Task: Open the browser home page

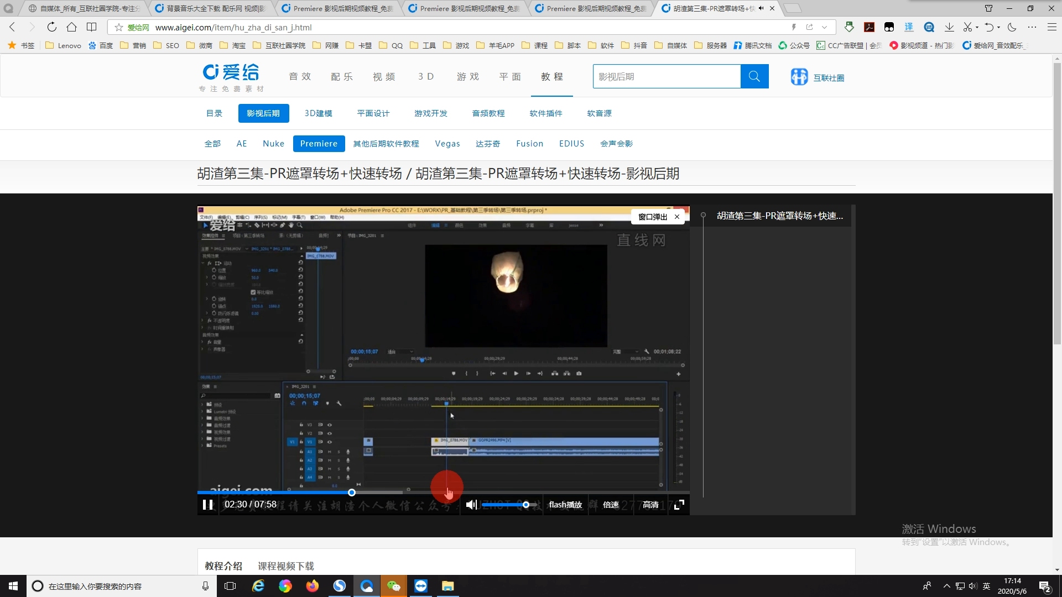Action: [x=71, y=27]
